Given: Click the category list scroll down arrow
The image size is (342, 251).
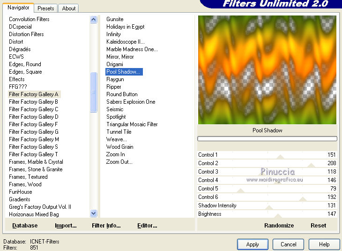Looking at the screenshot, I should click(94, 213).
